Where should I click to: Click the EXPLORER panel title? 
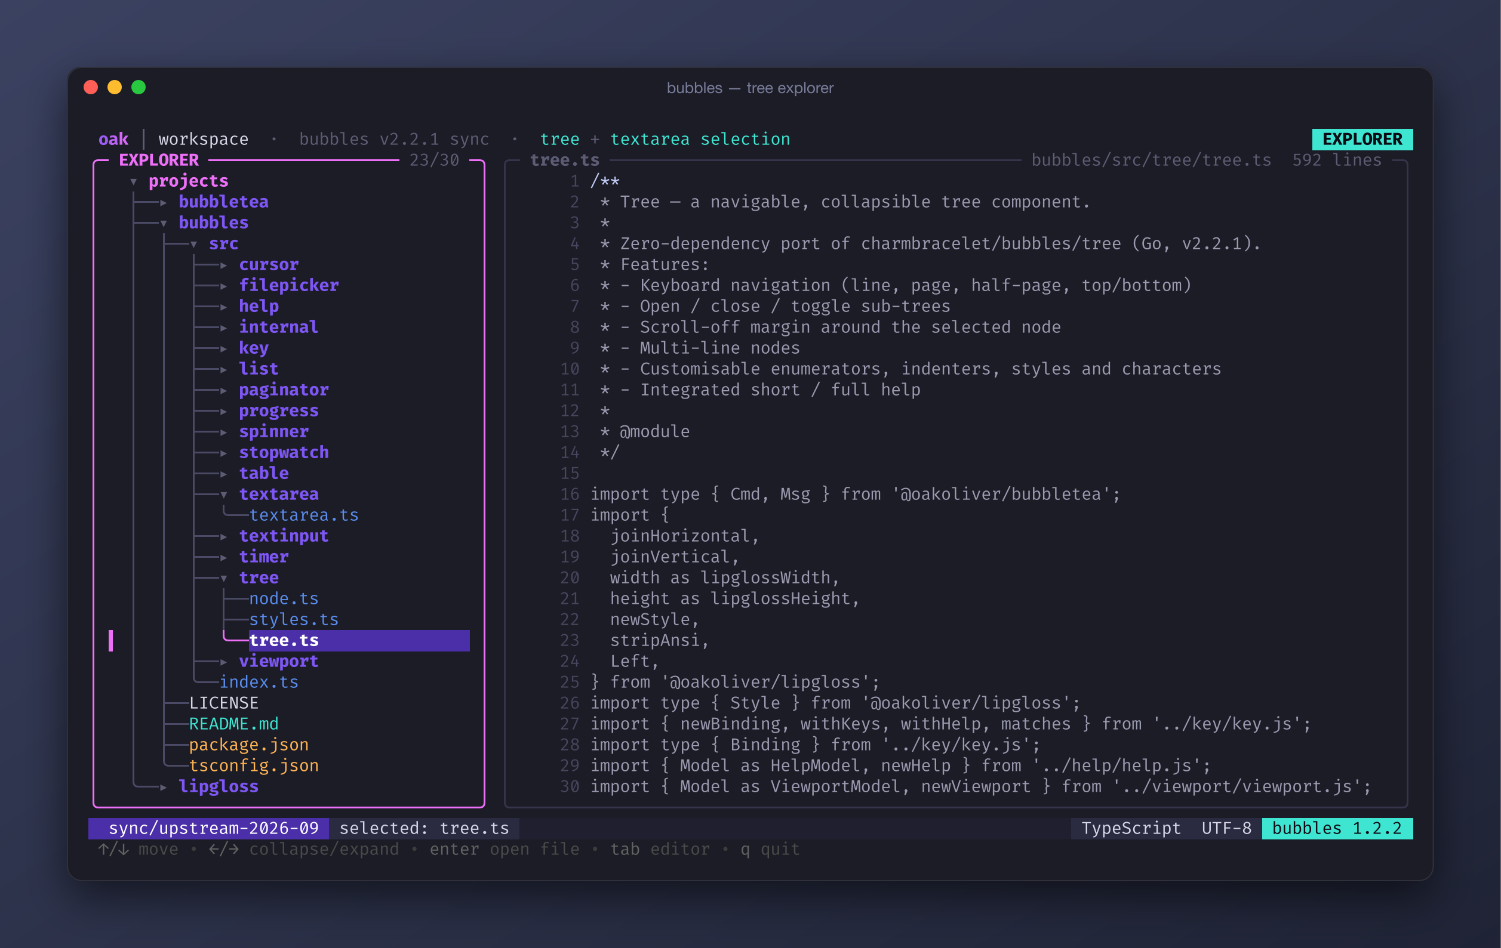click(159, 160)
